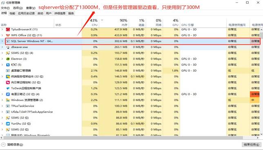
Task: Click the 2.1% CPU value
Action: [94, 71]
